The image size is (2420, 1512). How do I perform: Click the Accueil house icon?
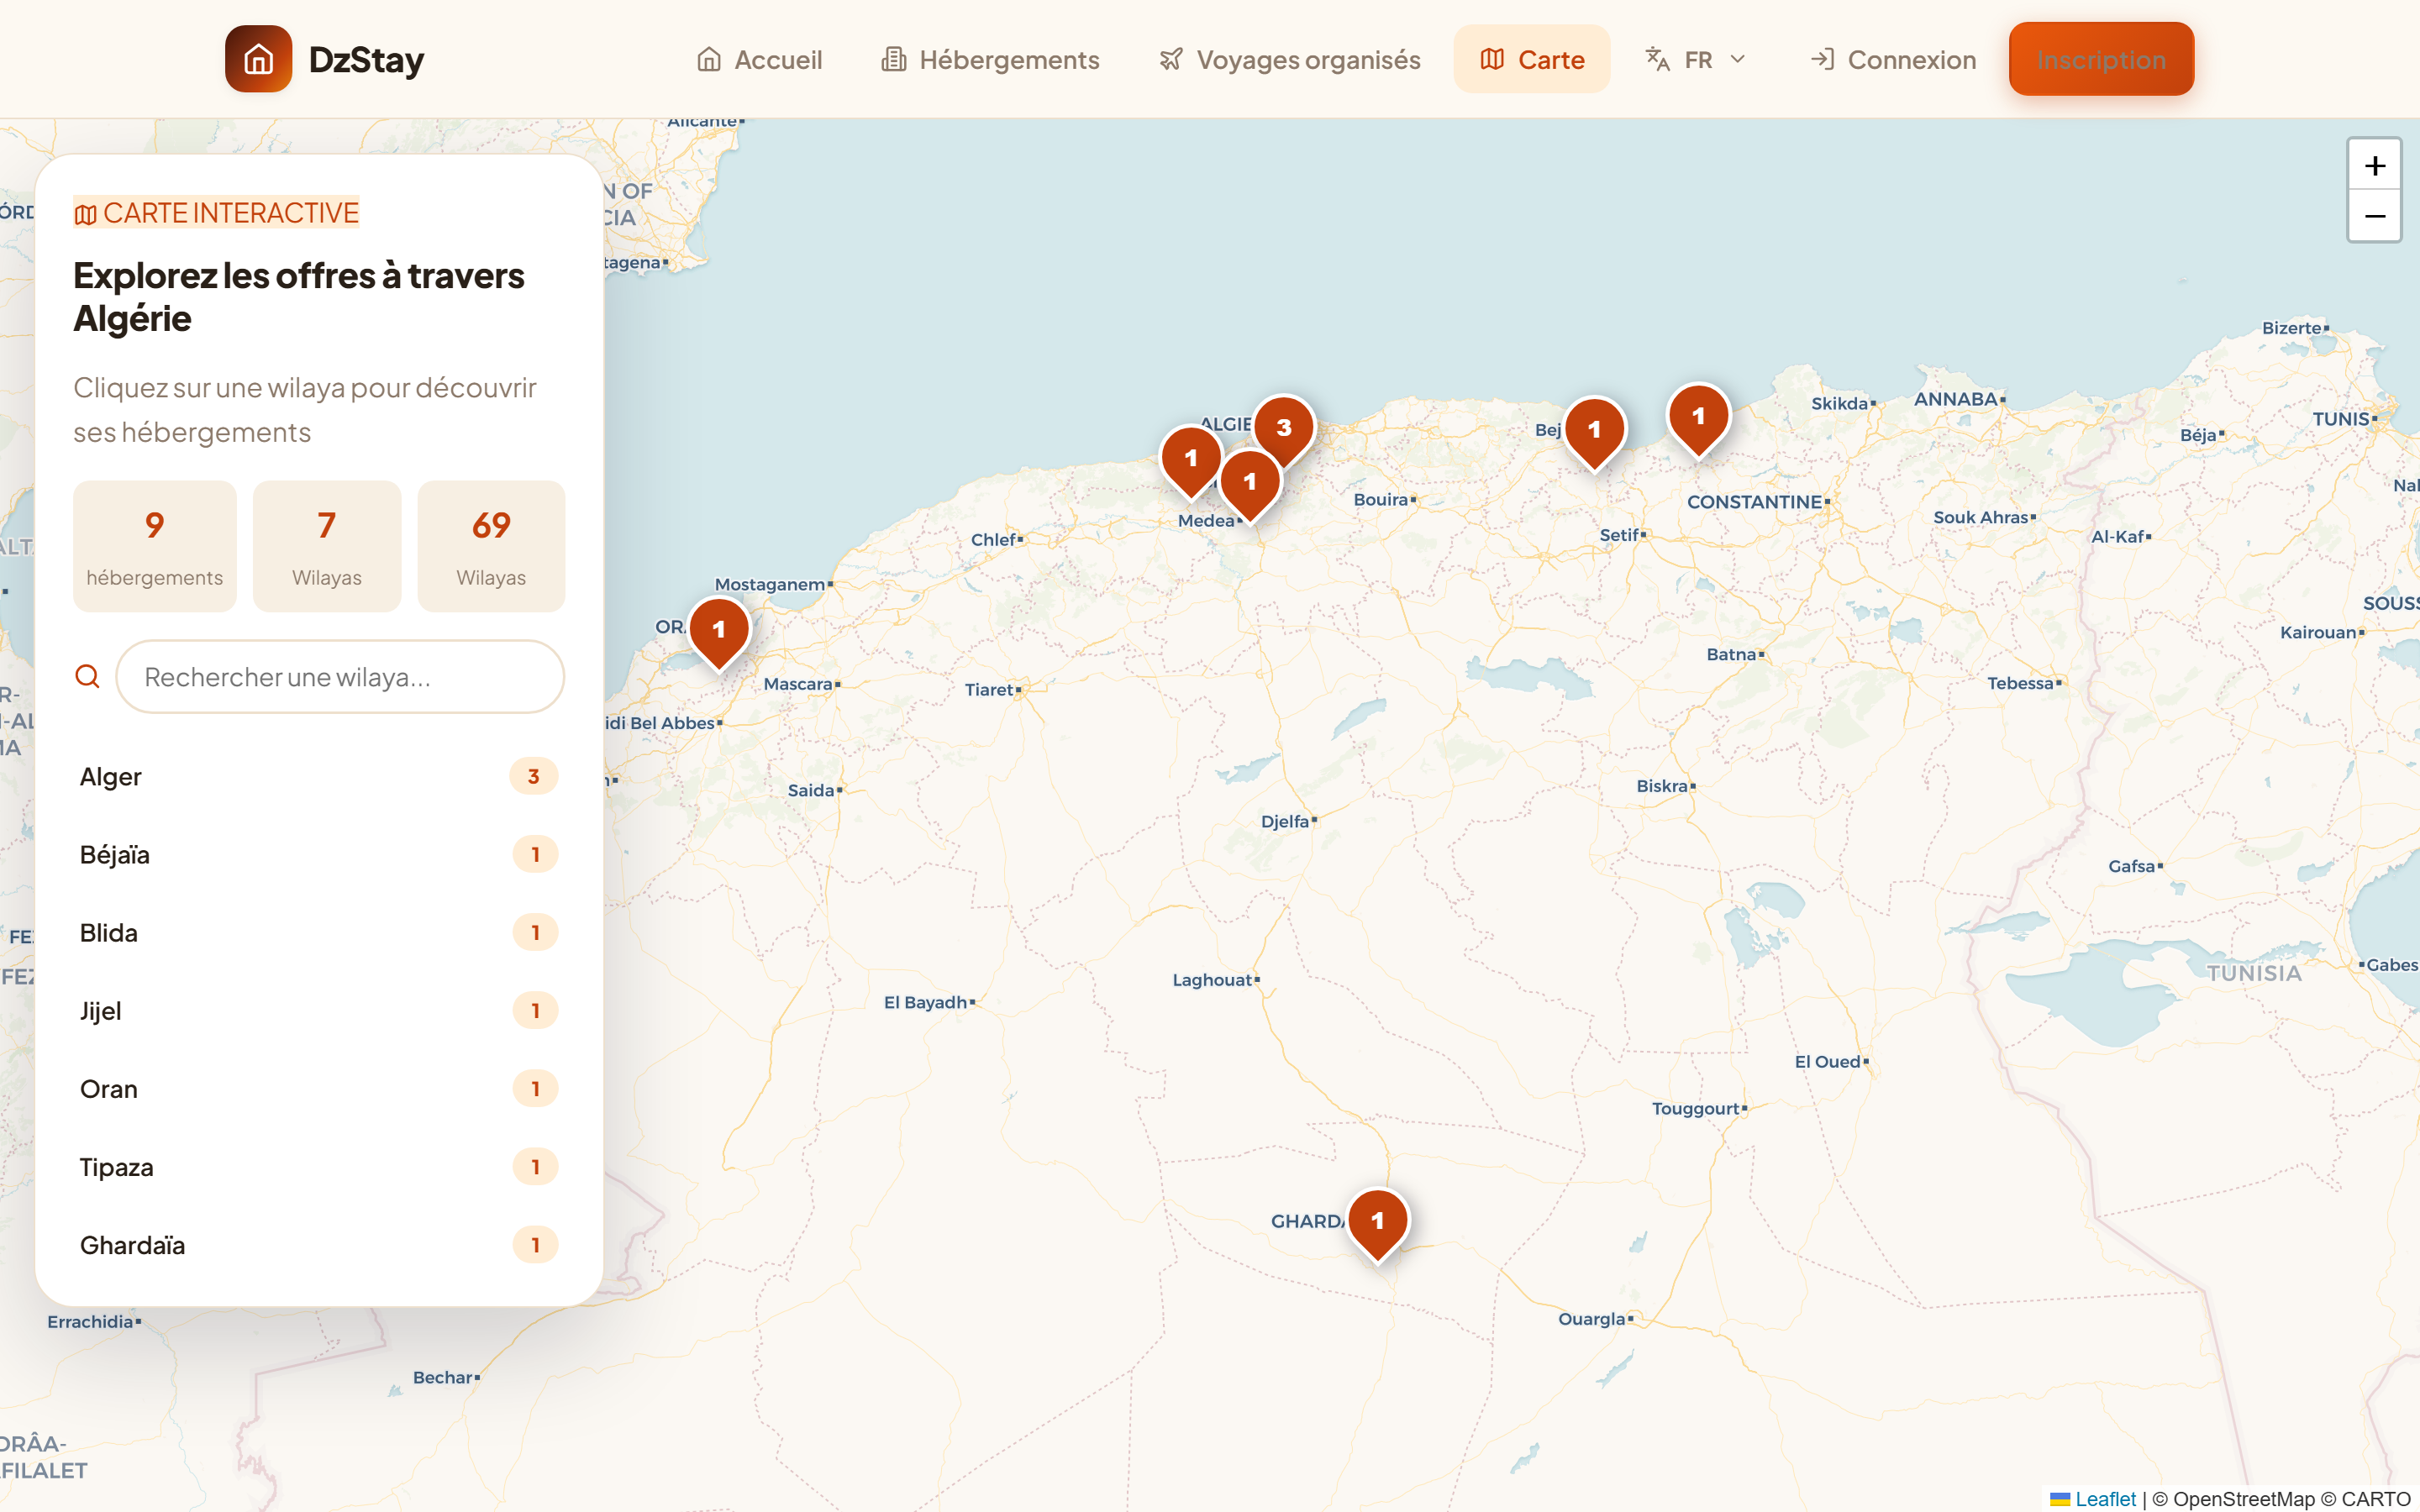tap(709, 59)
